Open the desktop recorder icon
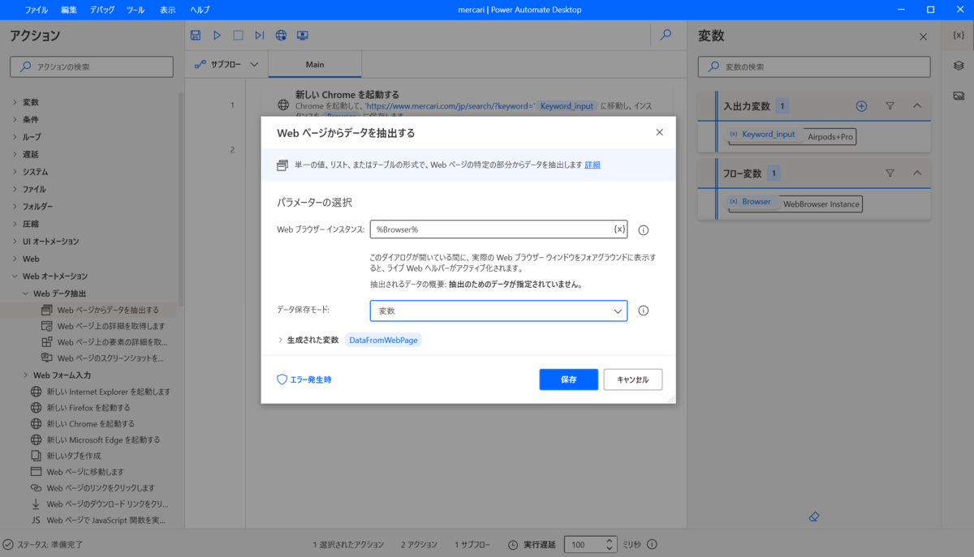 point(302,35)
